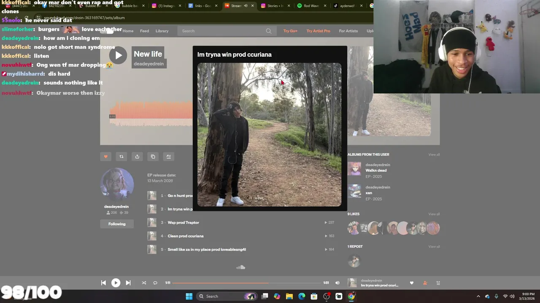The height and width of the screenshot is (303, 540).
Task: View all albums from this user
Action: pyautogui.click(x=434, y=154)
